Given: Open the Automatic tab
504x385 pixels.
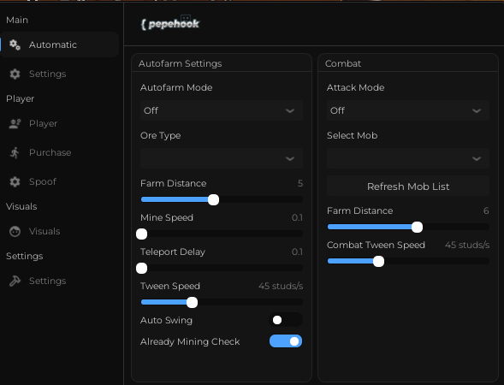Looking at the screenshot, I should click(x=60, y=44).
